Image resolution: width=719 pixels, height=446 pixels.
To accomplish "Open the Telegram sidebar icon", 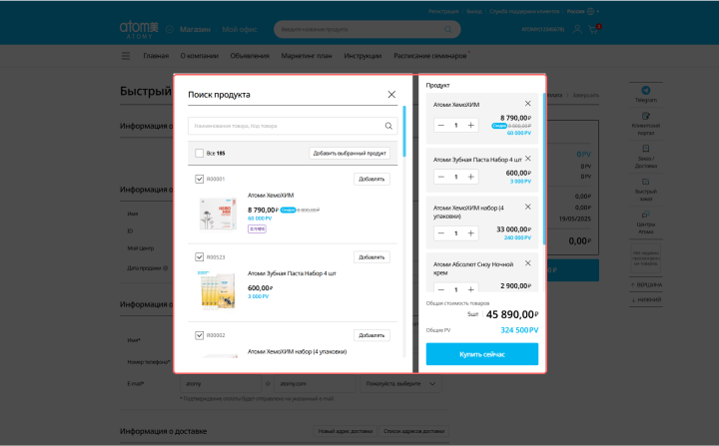I will click(646, 94).
